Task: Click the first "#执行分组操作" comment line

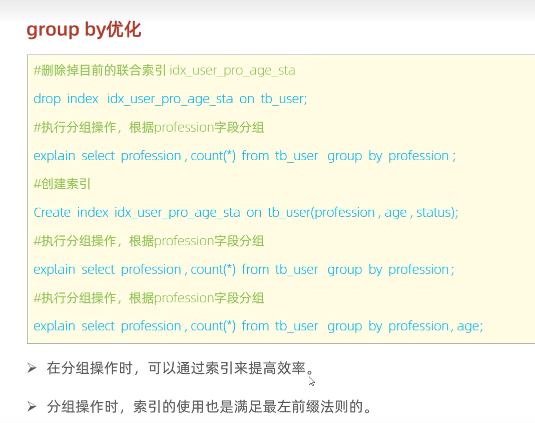Action: pos(149,127)
